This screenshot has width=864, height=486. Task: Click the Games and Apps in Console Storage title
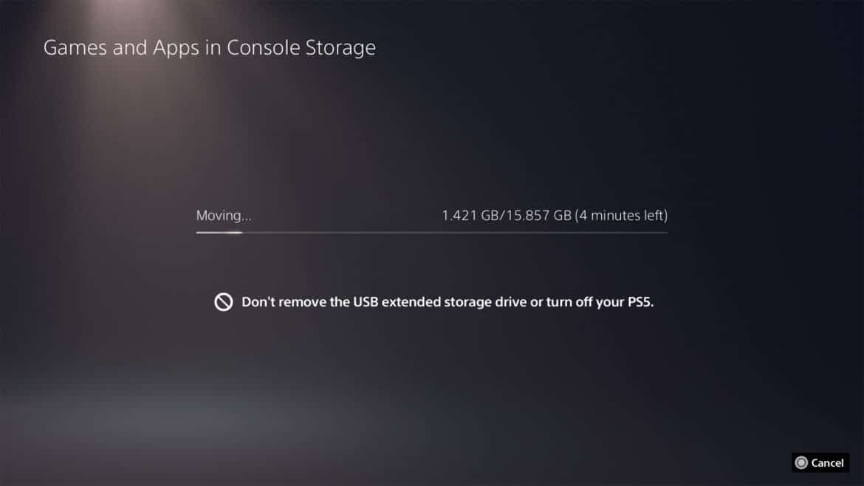[x=210, y=48]
